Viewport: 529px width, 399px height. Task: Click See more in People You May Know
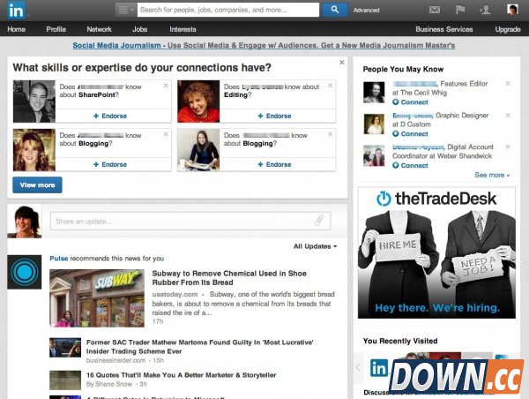(491, 175)
